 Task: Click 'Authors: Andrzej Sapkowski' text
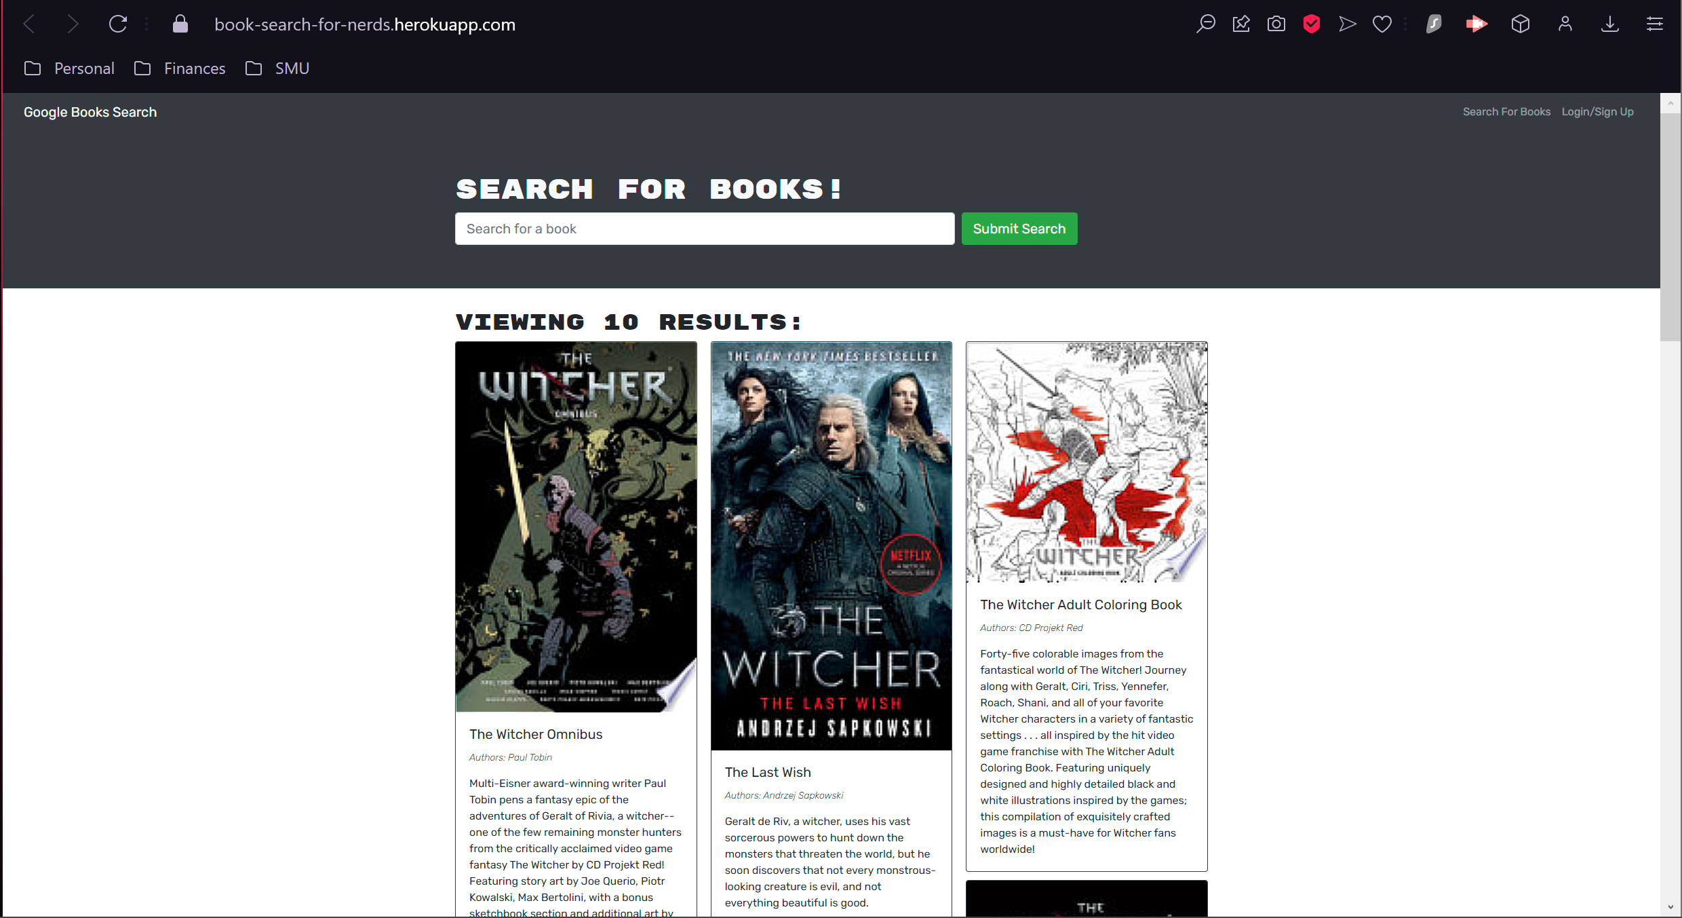click(x=784, y=795)
